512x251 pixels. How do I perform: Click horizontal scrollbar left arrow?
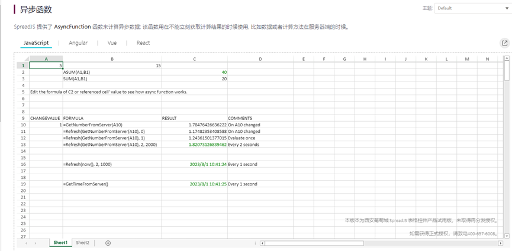(262, 243)
